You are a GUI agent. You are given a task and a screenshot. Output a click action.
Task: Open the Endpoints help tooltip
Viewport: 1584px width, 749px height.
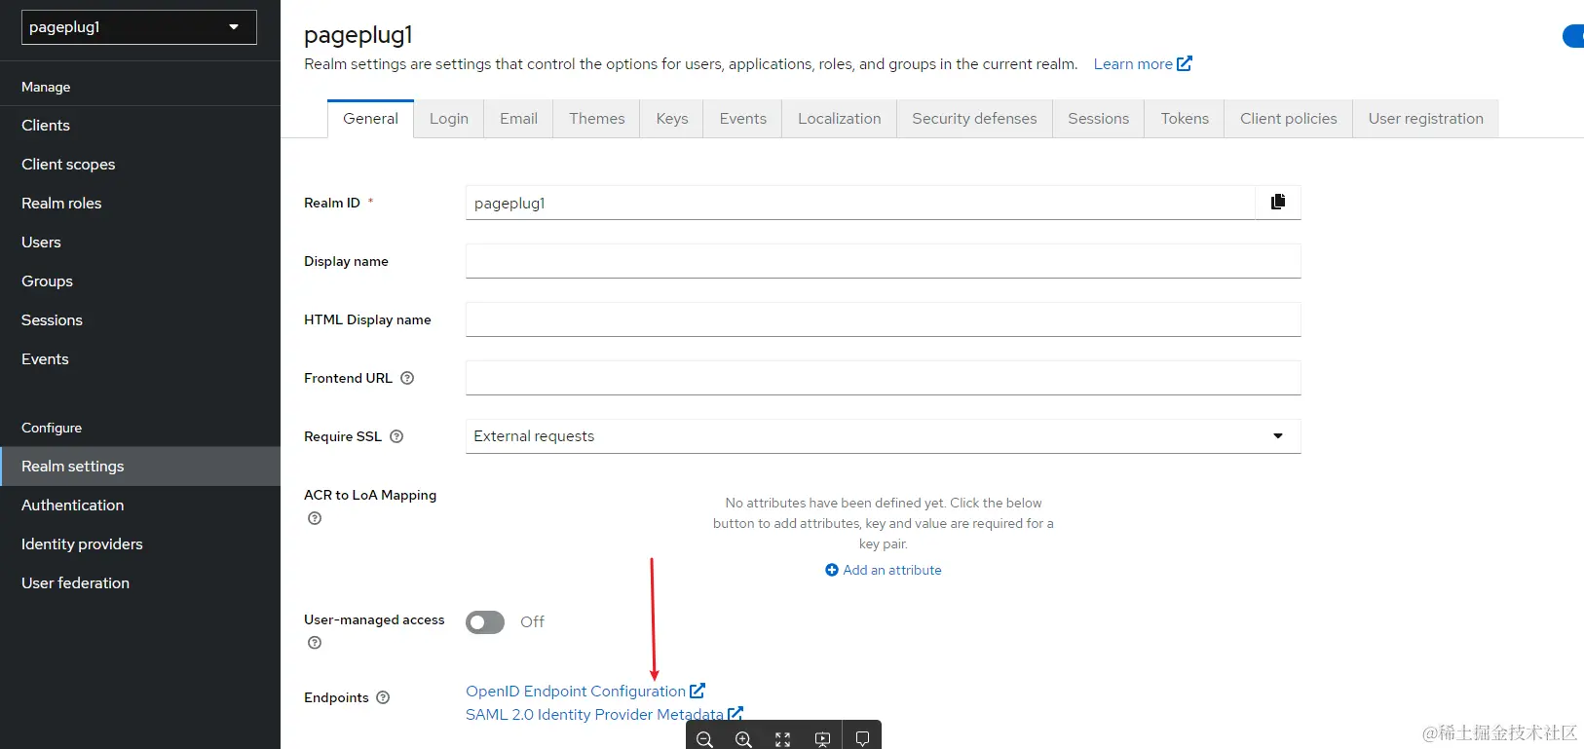click(x=383, y=697)
